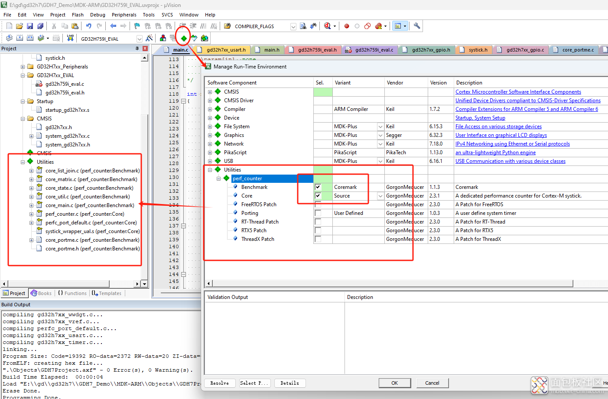Confirm the dialog with OK

(395, 383)
